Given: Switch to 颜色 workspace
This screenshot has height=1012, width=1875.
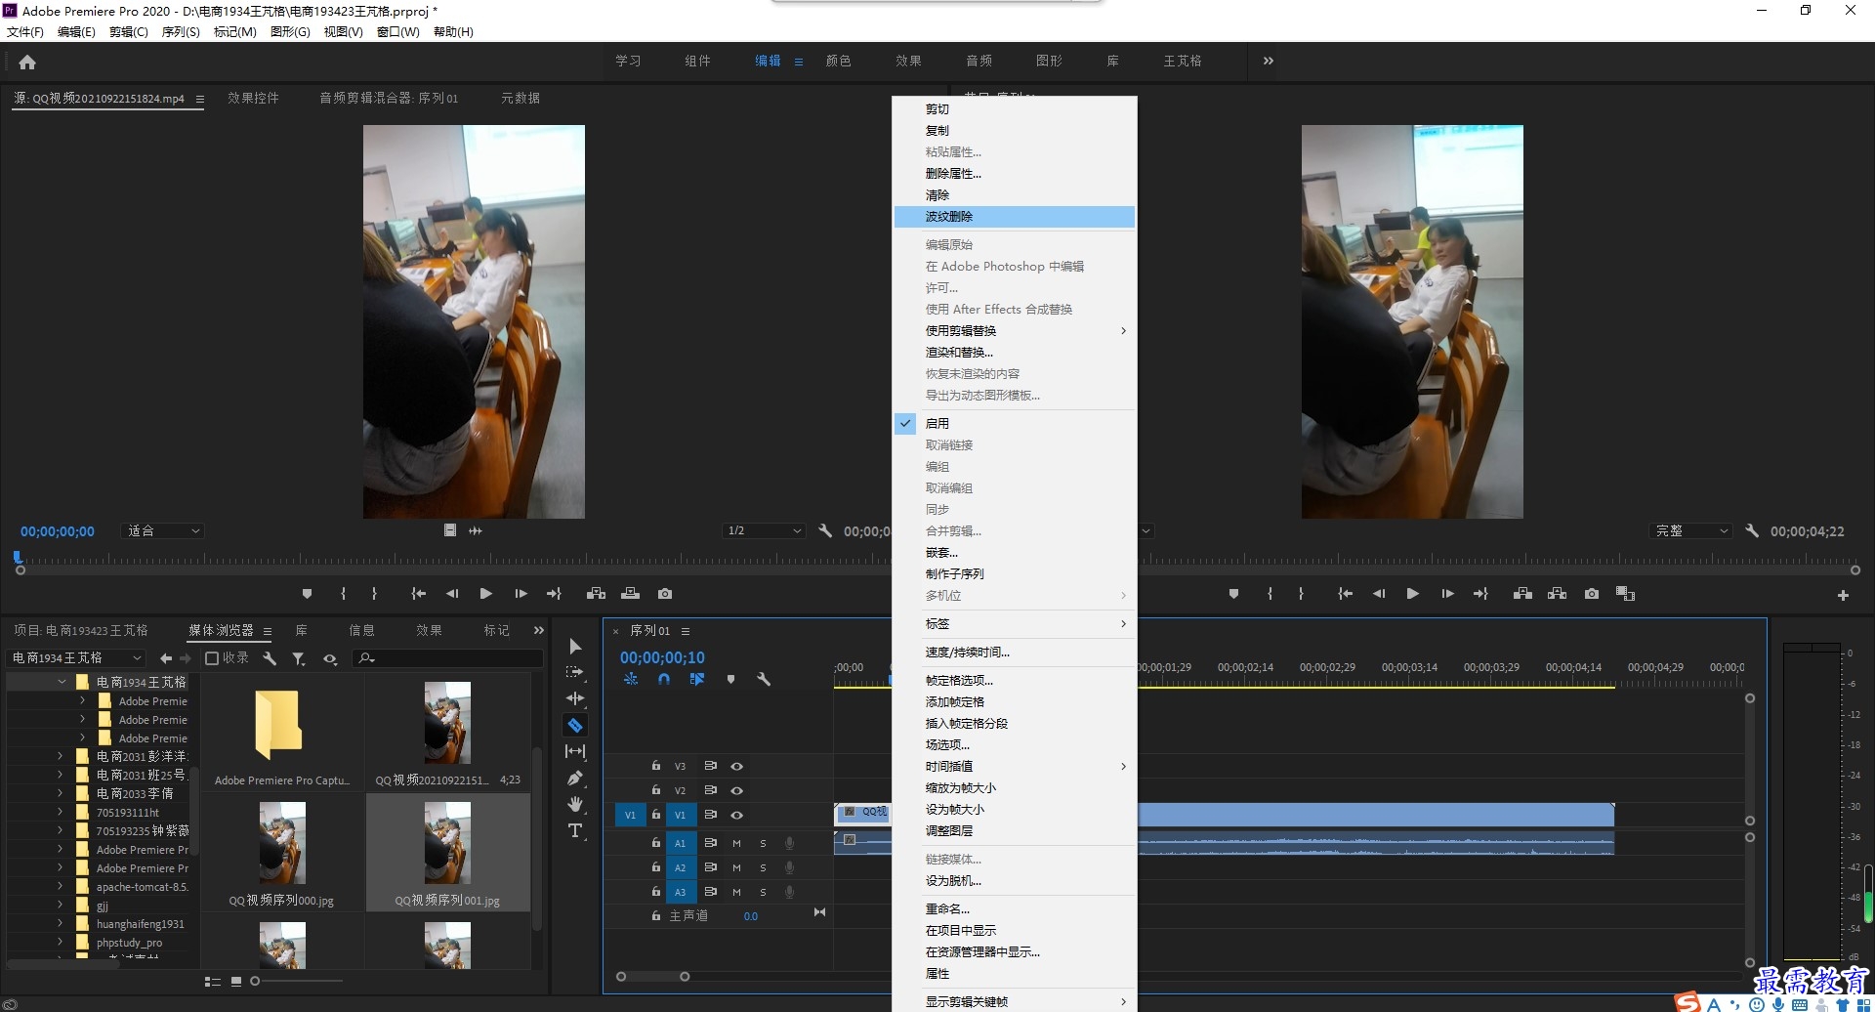Looking at the screenshot, I should point(838,61).
